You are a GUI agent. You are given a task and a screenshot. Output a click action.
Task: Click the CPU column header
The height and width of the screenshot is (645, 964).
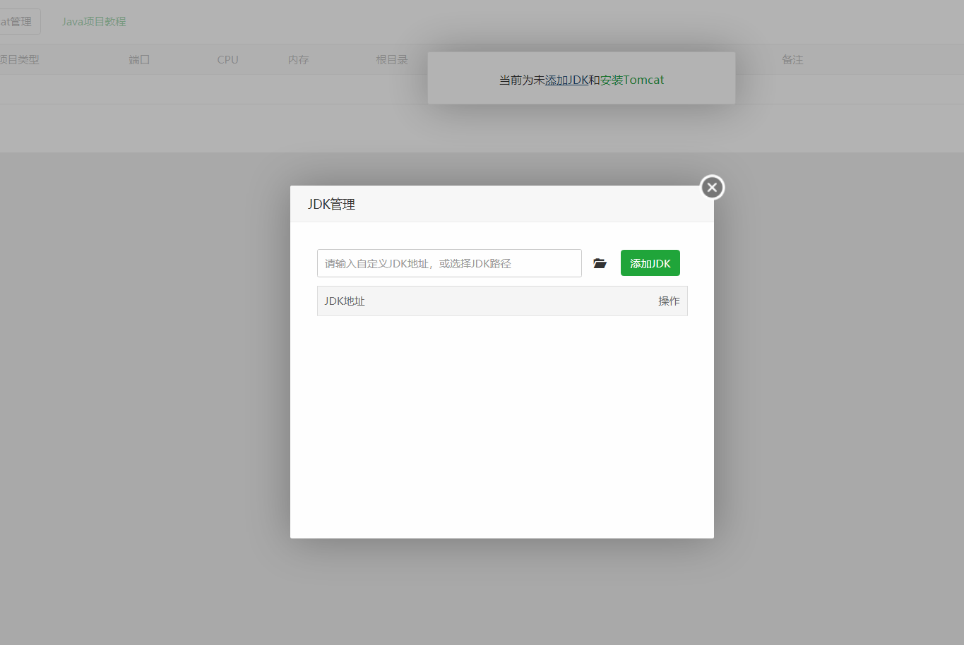point(227,60)
